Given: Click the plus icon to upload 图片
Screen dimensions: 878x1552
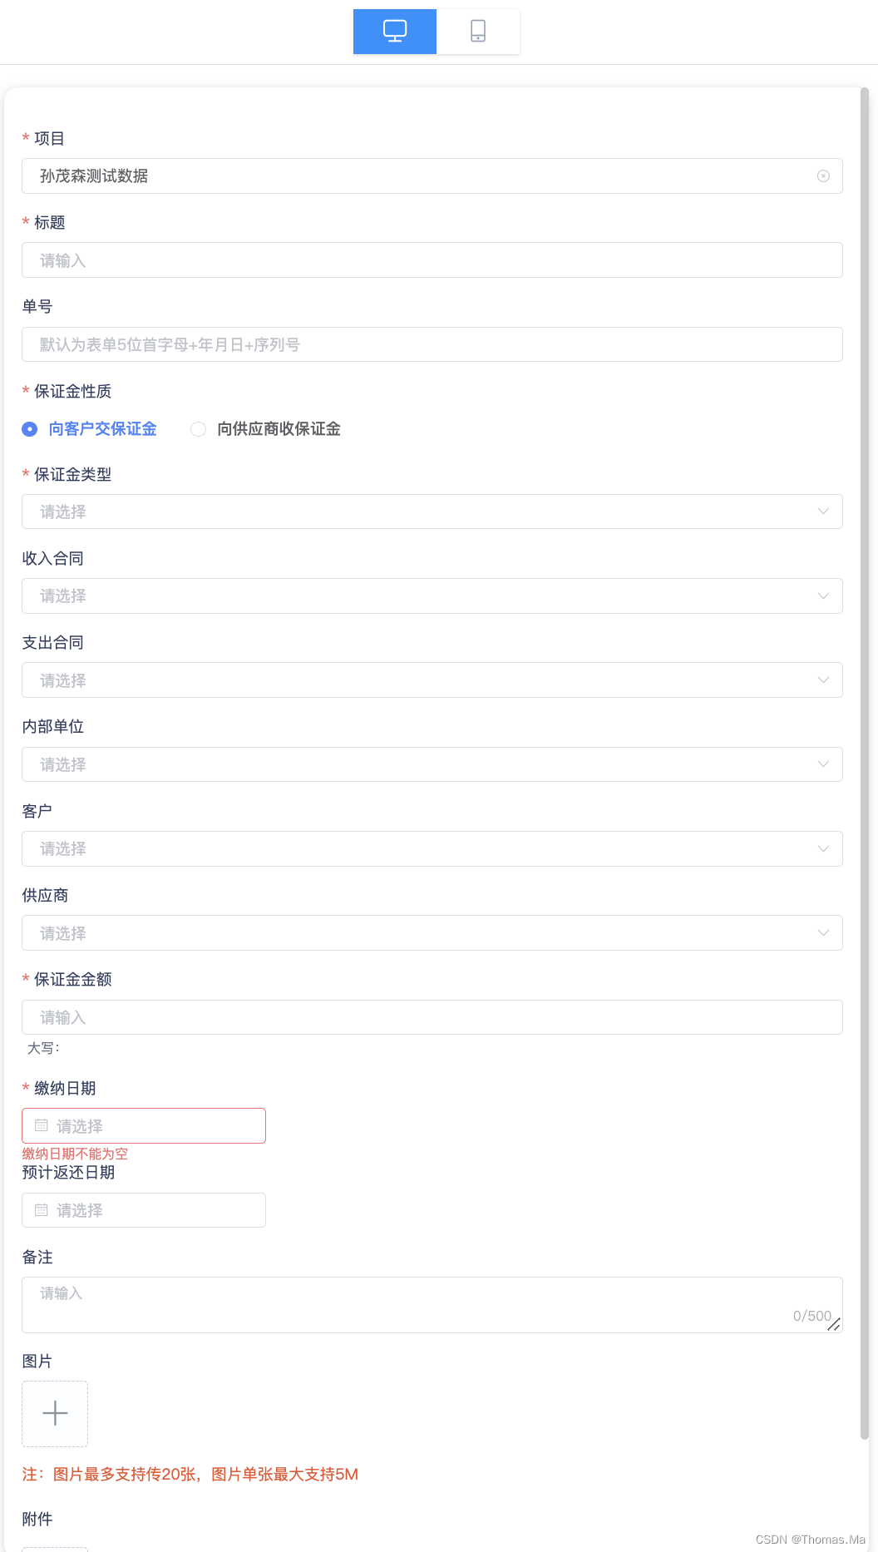Looking at the screenshot, I should (x=55, y=1413).
